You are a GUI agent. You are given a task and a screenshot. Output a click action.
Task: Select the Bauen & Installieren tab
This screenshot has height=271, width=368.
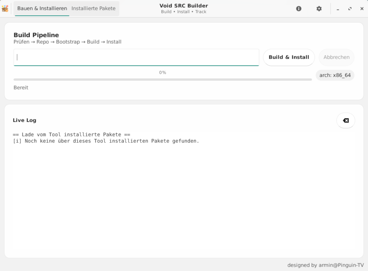coord(42,8)
